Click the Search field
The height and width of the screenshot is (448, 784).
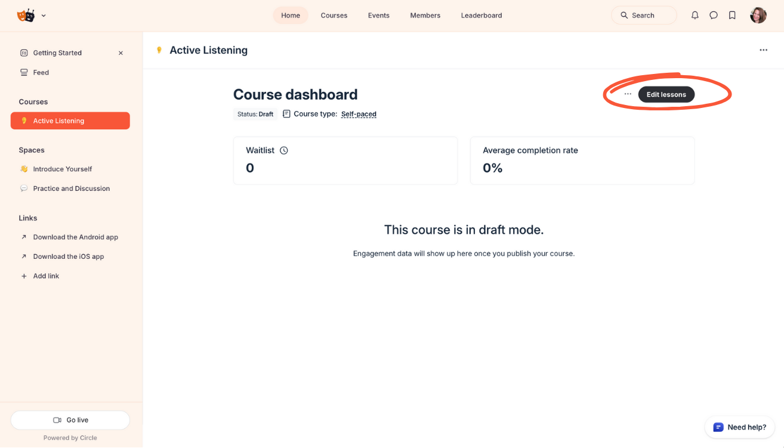[643, 16]
